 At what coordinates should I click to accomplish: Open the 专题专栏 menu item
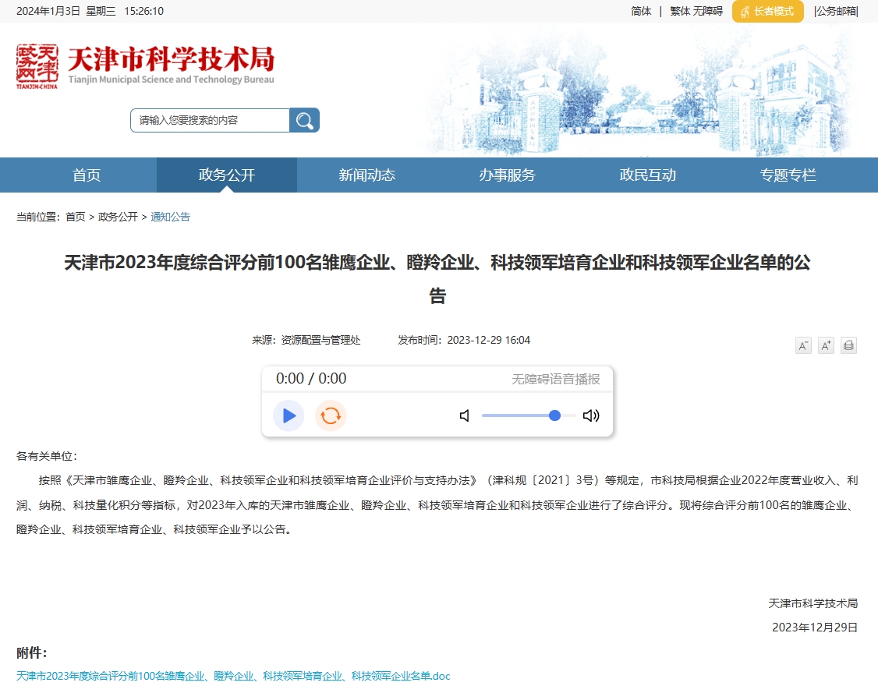tap(788, 175)
